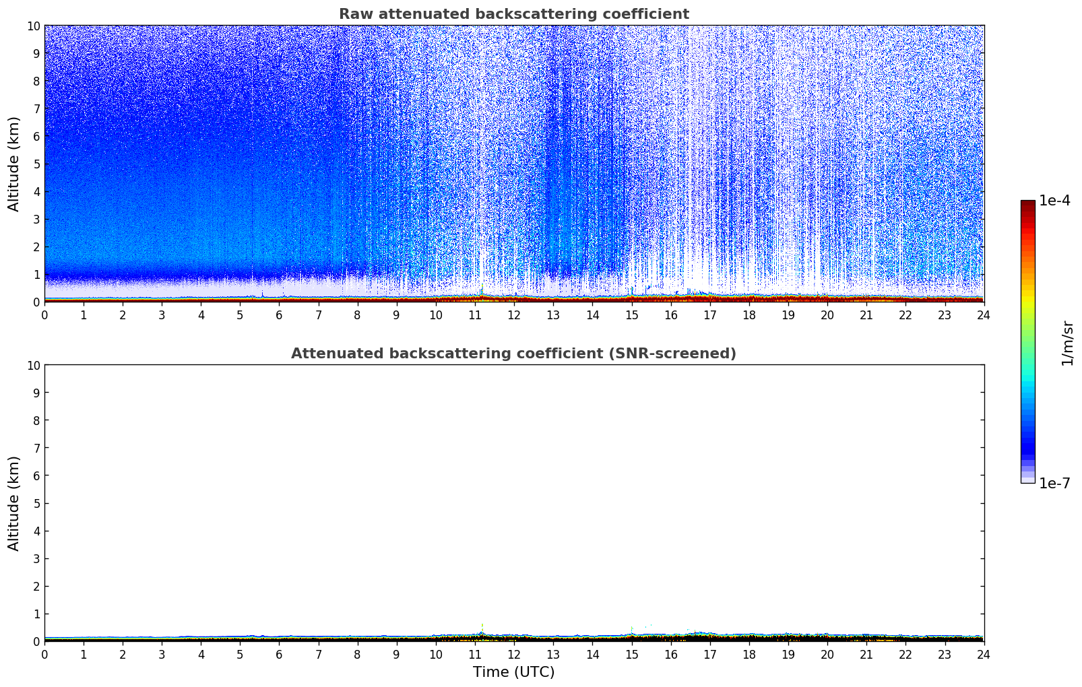Click hour 0 tick on top plot axis

(44, 315)
